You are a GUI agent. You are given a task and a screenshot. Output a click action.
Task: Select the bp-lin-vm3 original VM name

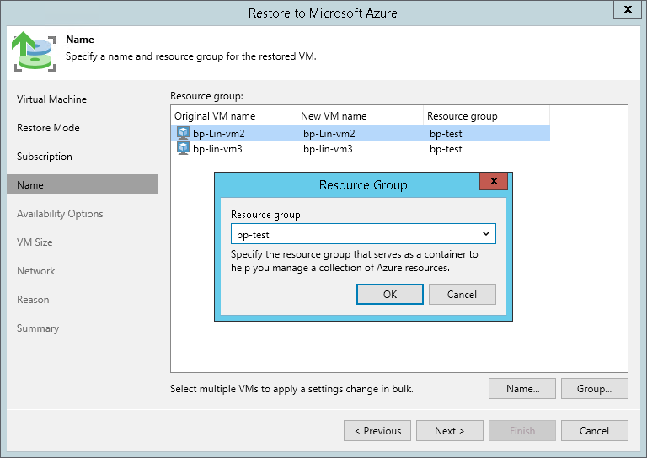217,149
